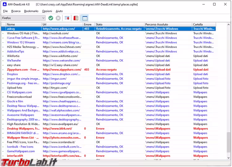
Task: Click the http://wall.alphacoders.com/ URL cell
Action: pyautogui.click(x=62, y=110)
